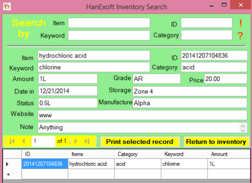Click the Price field showing 20.00
The height and width of the screenshot is (183, 252).
[x=226, y=79]
